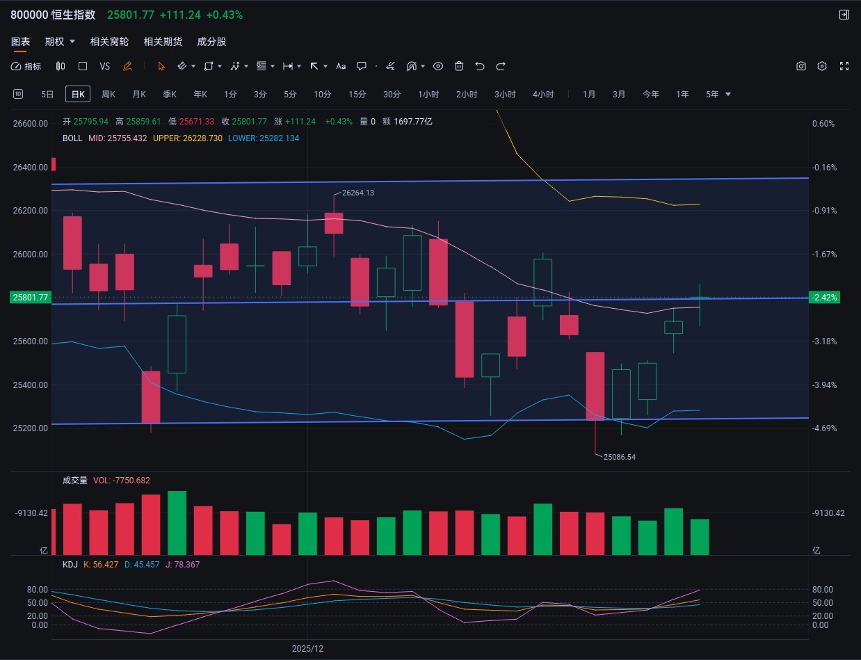Viewport: 861px width, 660px height.
Task: Select the 季K timeframe
Action: 170,94
